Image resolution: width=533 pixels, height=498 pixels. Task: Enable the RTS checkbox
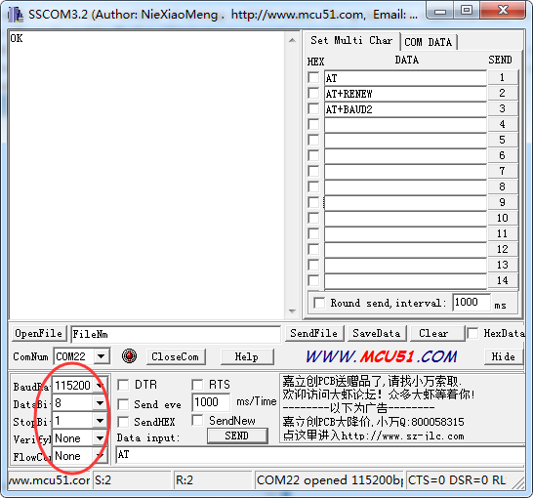click(197, 385)
